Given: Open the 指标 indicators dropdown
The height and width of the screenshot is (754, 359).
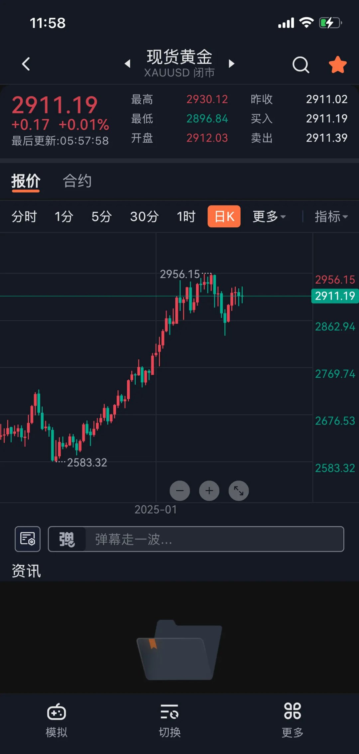Looking at the screenshot, I should (331, 216).
